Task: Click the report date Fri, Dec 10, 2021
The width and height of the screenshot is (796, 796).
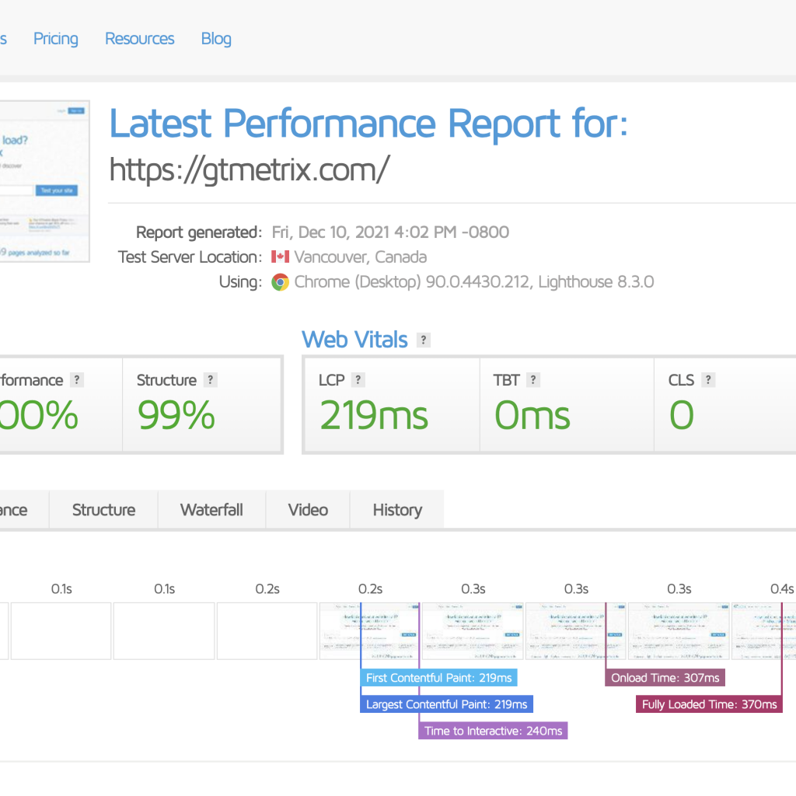Action: pos(390,232)
